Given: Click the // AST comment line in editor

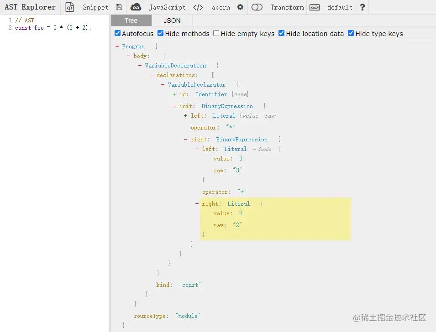Looking at the screenshot, I should [25, 20].
